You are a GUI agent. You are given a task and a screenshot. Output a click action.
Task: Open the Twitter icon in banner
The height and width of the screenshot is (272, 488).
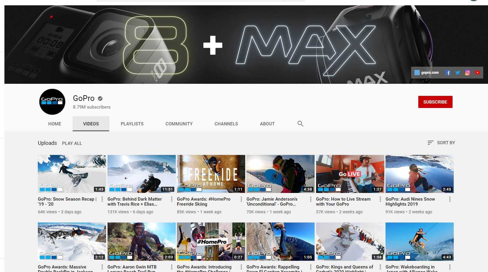pyautogui.click(x=458, y=73)
